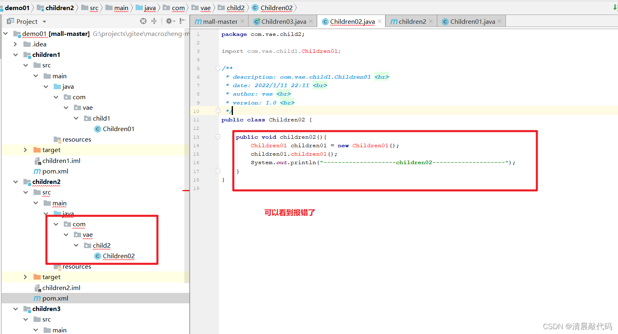
Task: Click the Children01 import on line 3
Action: point(319,51)
